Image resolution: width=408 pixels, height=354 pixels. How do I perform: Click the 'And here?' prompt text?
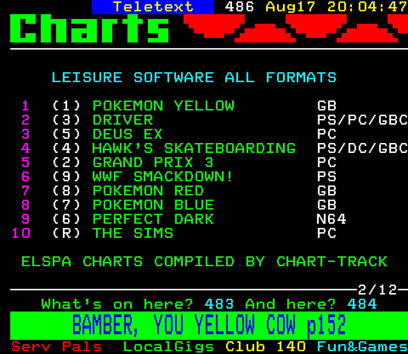click(290, 304)
